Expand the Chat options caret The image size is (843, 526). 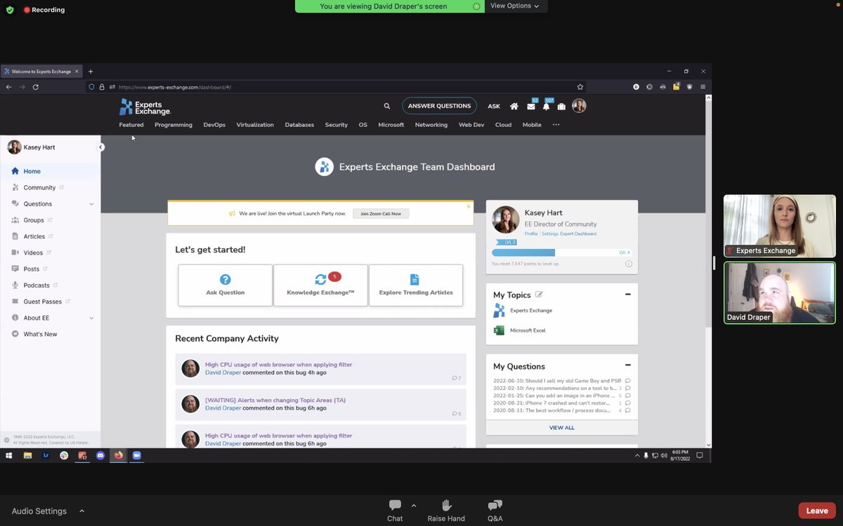pos(414,505)
